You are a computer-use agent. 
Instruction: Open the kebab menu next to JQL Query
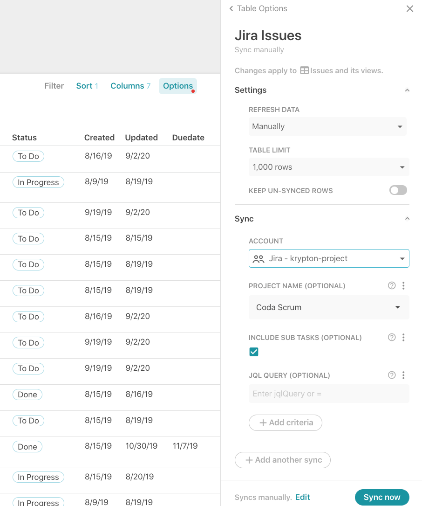click(x=403, y=375)
